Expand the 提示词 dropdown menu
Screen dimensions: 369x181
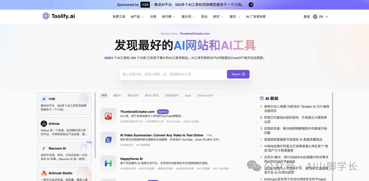[188, 17]
